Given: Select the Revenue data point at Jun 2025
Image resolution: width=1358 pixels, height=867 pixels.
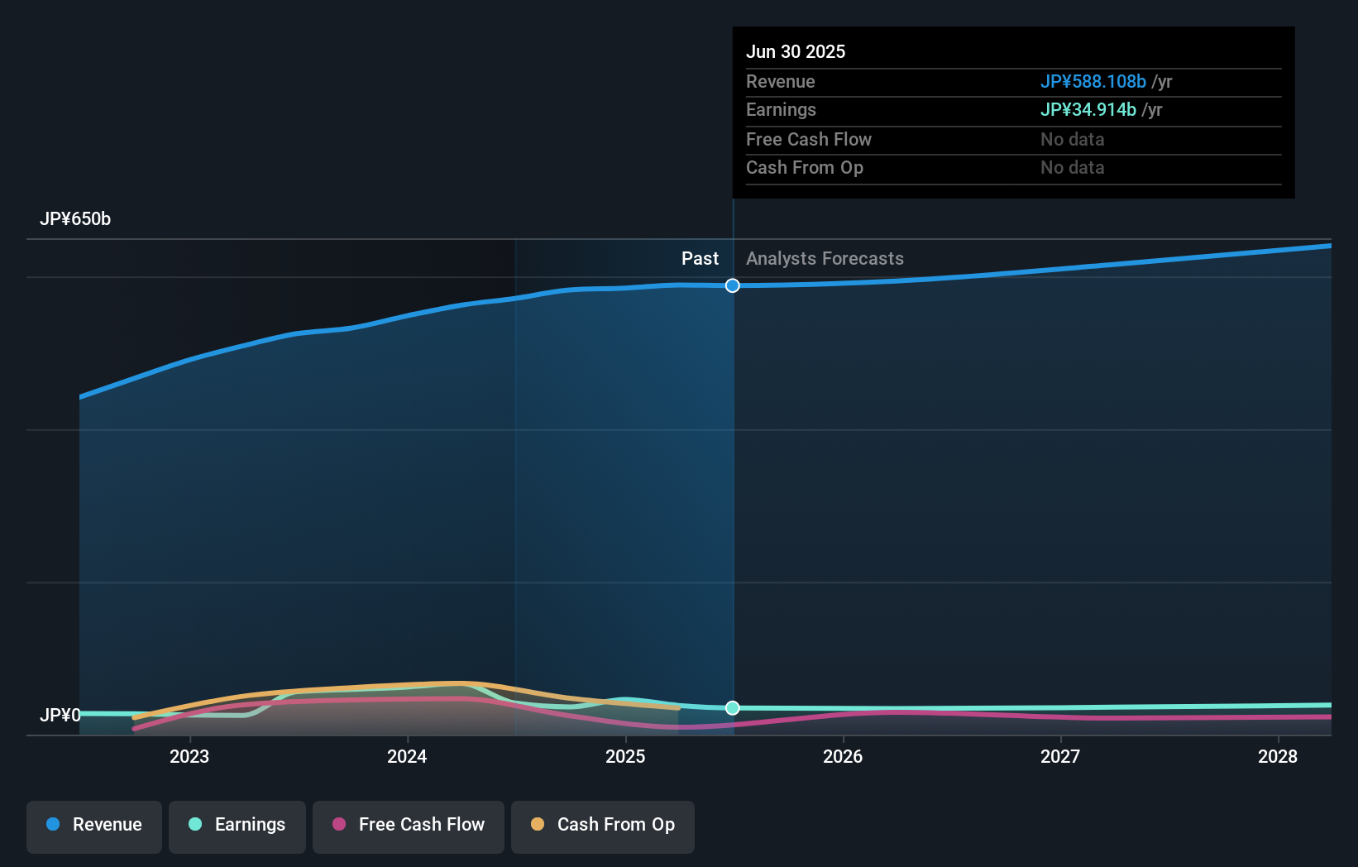Looking at the screenshot, I should (733, 285).
